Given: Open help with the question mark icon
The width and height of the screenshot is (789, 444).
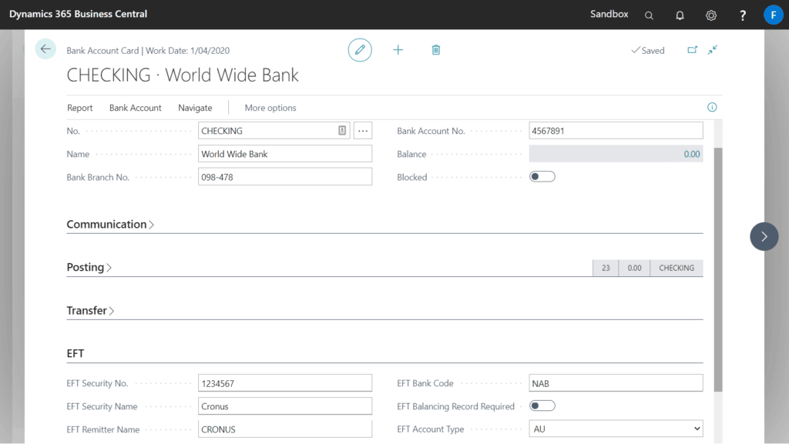Looking at the screenshot, I should click(741, 15).
